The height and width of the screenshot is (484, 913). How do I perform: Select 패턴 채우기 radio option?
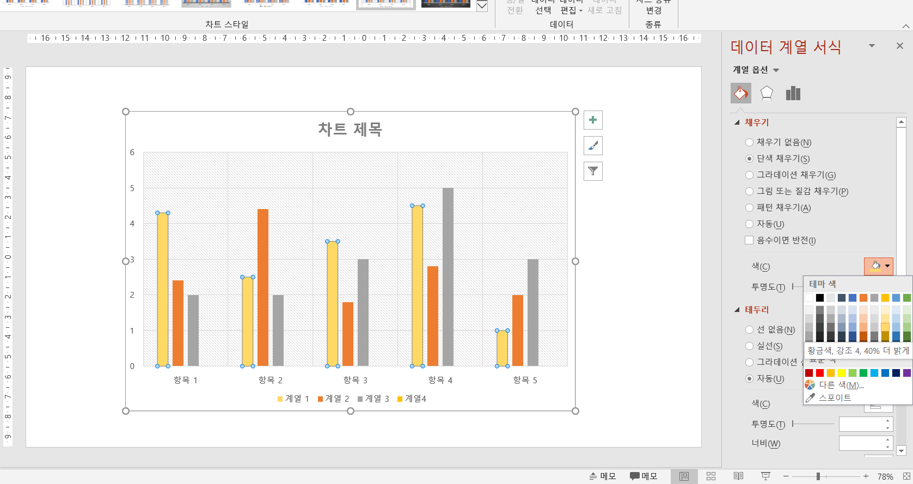(778, 207)
